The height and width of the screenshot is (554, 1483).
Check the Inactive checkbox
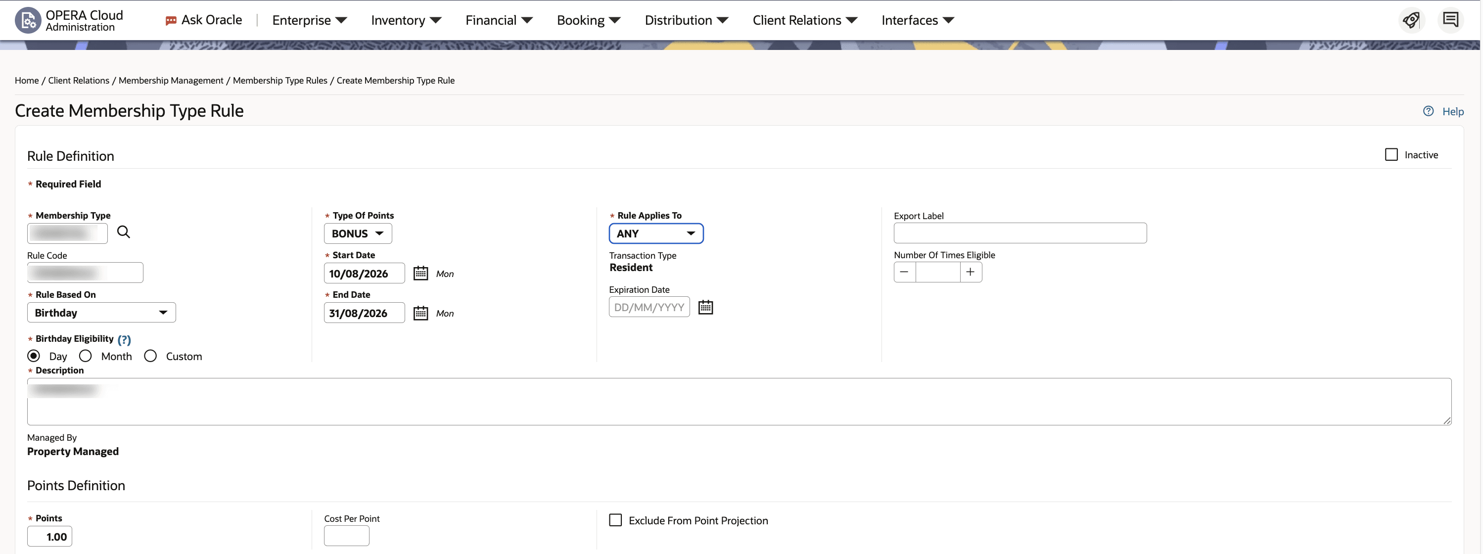click(1391, 154)
